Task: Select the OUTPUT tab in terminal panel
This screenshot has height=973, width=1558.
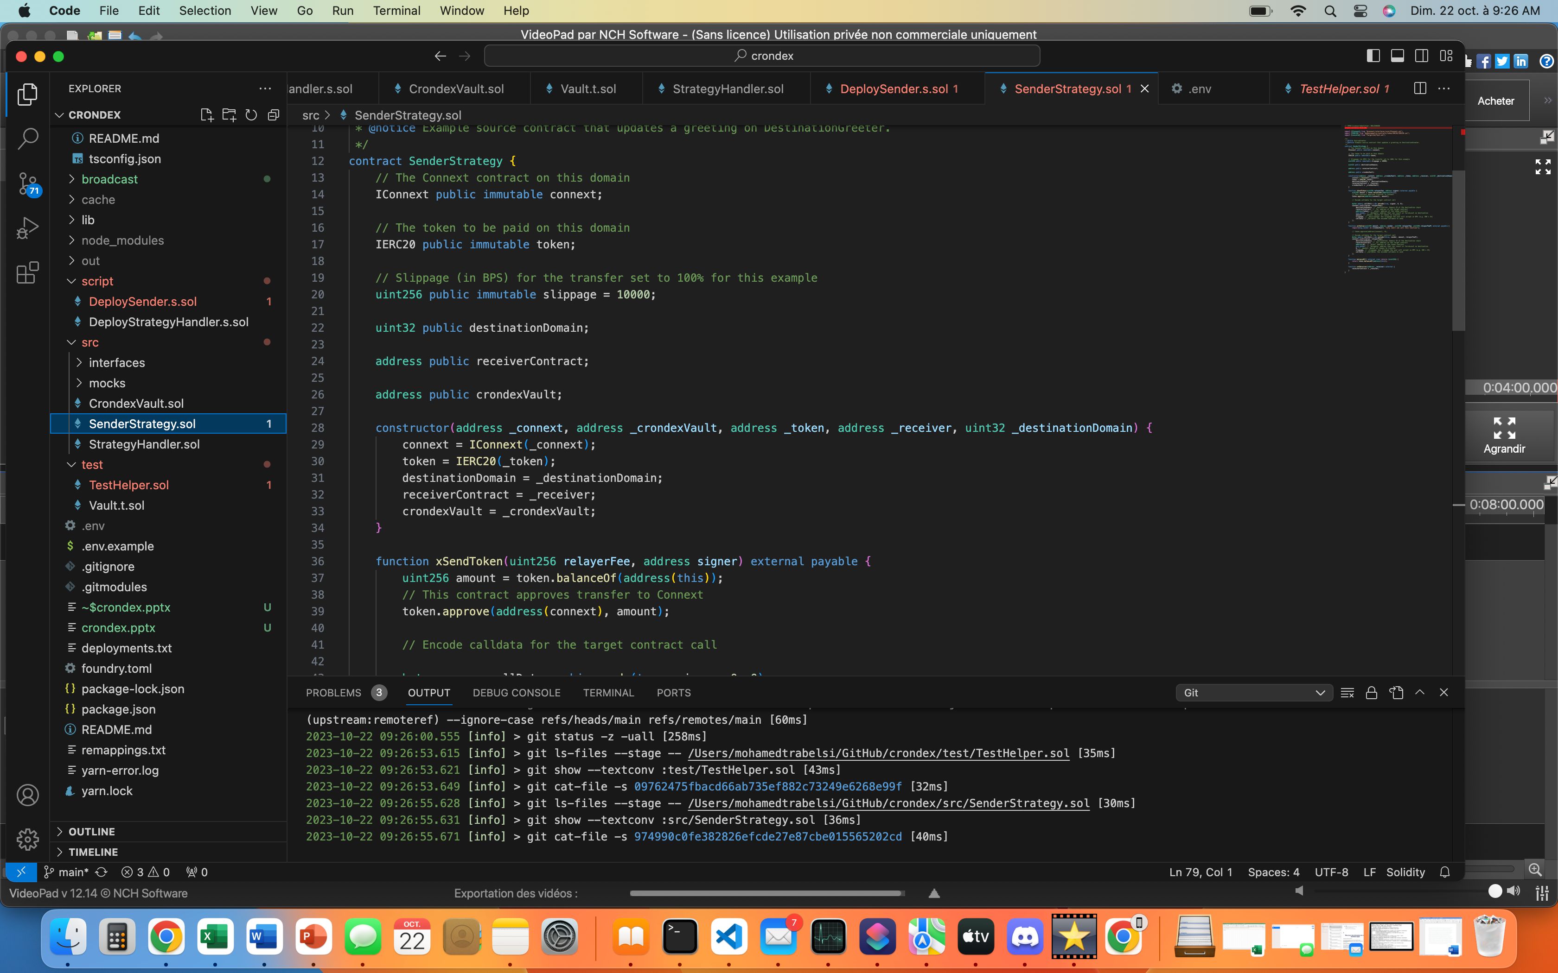Action: point(428,693)
